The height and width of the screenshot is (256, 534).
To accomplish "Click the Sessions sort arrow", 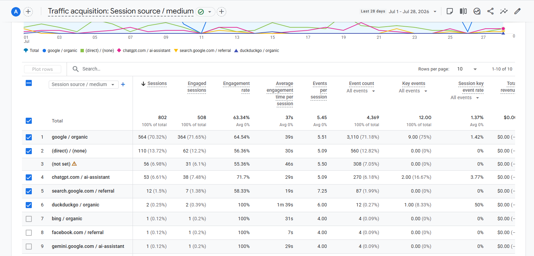I will click(x=143, y=84).
